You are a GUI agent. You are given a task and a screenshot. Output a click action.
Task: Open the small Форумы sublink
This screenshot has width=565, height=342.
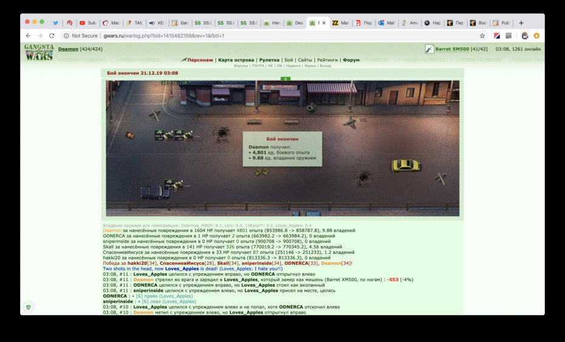click(241, 66)
